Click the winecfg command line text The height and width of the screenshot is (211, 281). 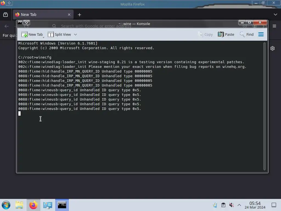(35, 57)
